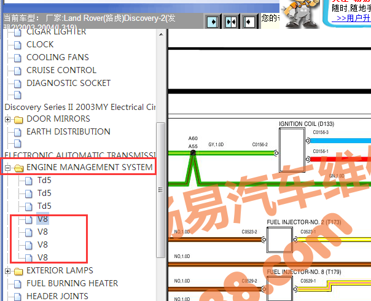Click the FUEL INJECTOR-NO. 8 (T179) component box

(279, 289)
